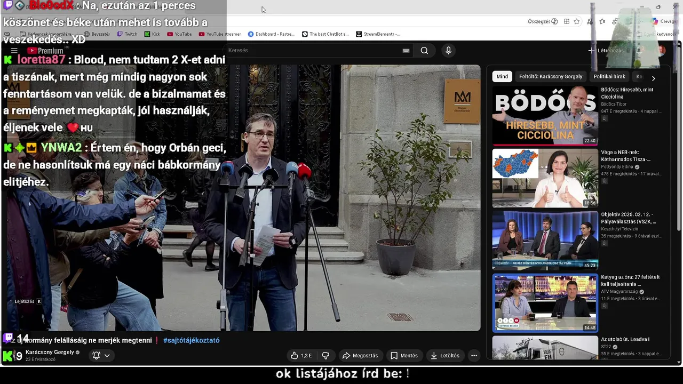The height and width of the screenshot is (384, 683).
Task: Open more actions three-dot menu under video
Action: 474,356
